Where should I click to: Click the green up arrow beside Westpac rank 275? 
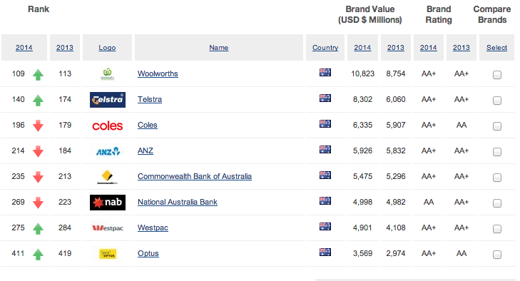(38, 228)
